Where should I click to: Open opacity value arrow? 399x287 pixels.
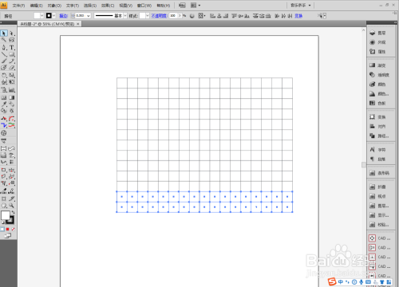[x=180, y=16]
